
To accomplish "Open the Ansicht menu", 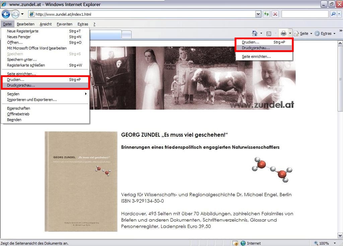I will (46, 24).
